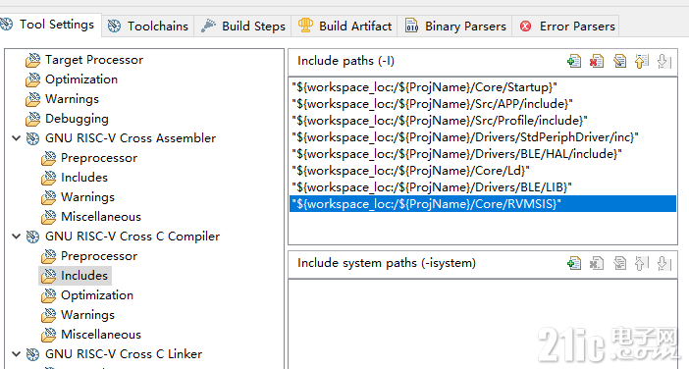The image size is (689, 369).
Task: Move selected include path down
Action: (663, 61)
